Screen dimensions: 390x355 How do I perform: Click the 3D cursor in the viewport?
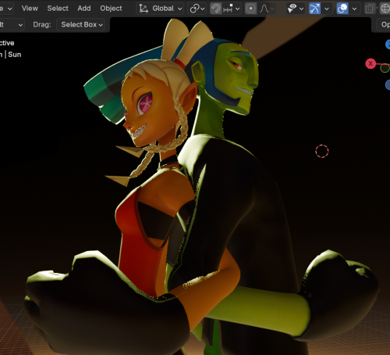(322, 151)
